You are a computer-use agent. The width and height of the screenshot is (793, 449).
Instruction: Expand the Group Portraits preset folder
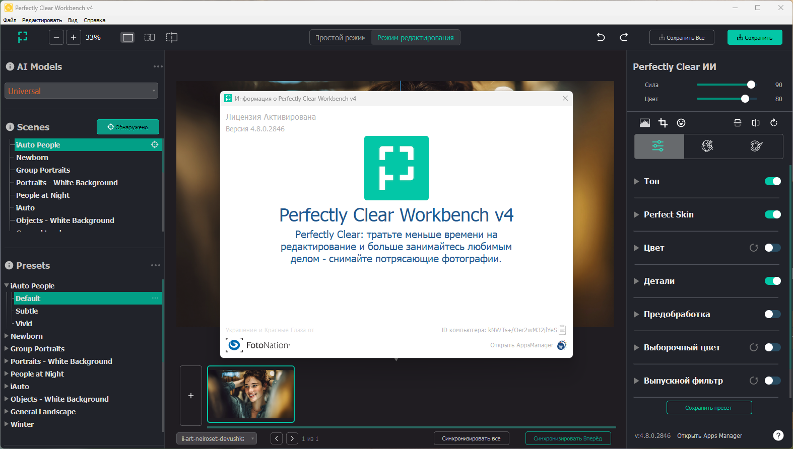tap(7, 348)
